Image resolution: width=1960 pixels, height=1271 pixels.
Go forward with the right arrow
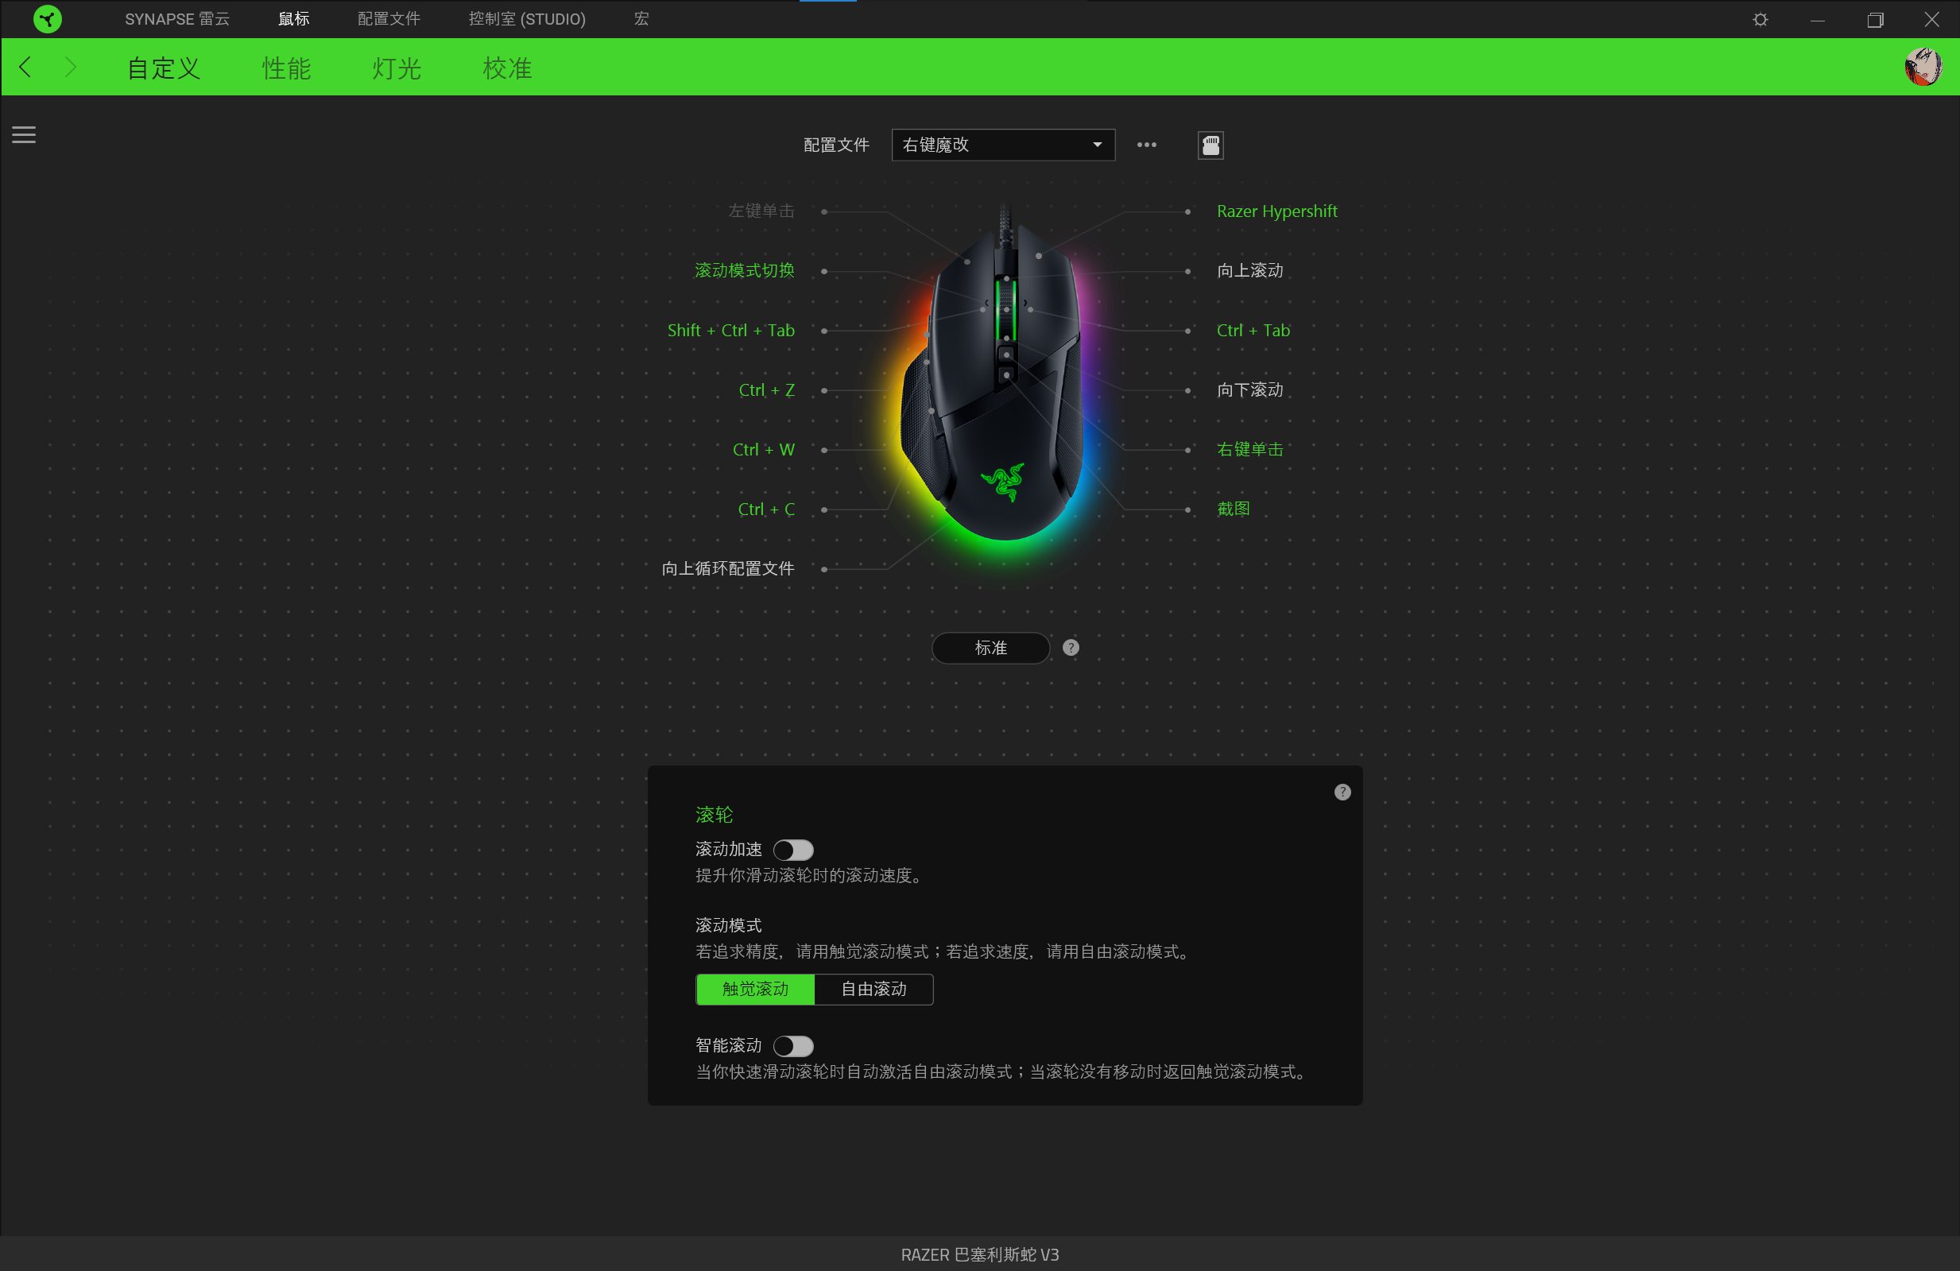click(x=70, y=67)
